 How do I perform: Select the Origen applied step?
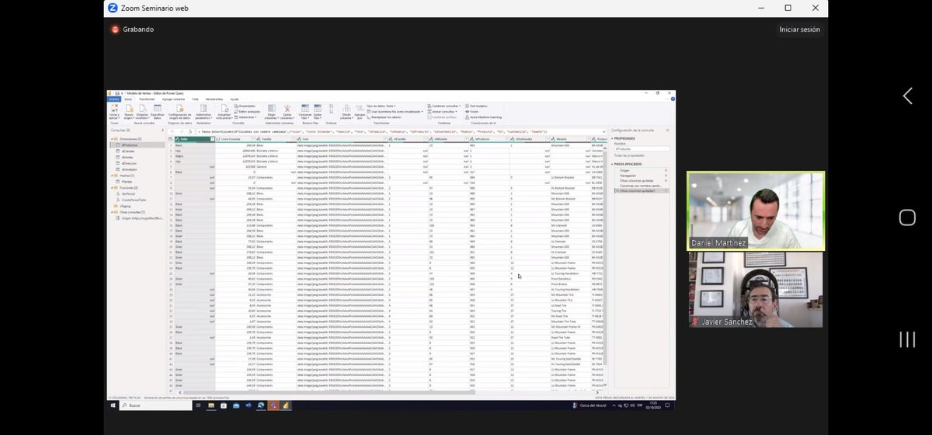pyautogui.click(x=624, y=170)
